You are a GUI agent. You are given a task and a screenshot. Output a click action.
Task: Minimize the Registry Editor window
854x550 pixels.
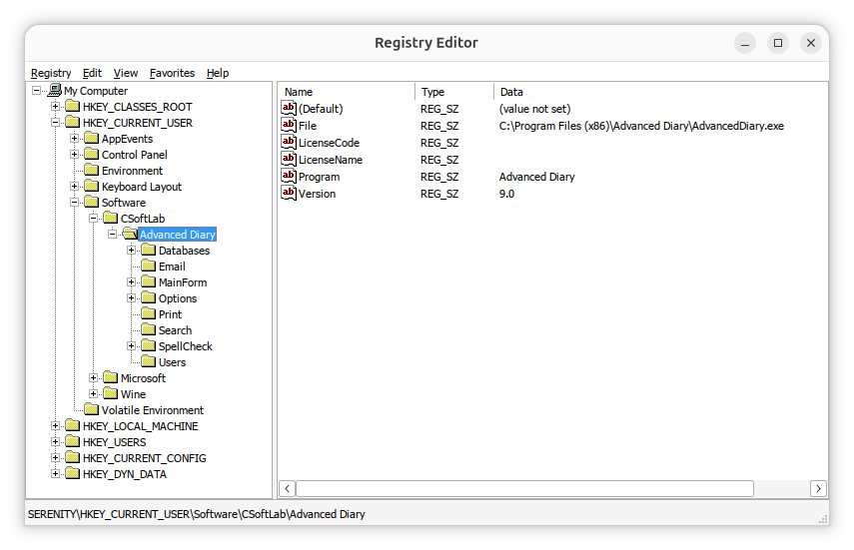[745, 43]
